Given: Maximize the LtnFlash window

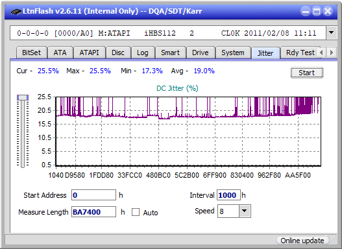Looking at the screenshot, I should pos(317,11).
